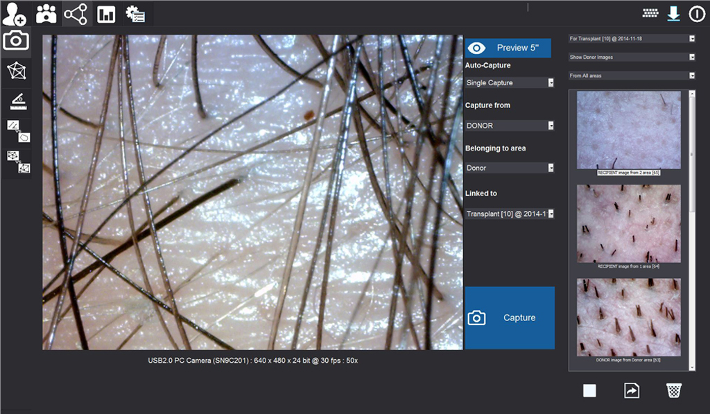Screen dimensions: 710x414
Task: Select the angle ruler measurement tool
Action: (x=16, y=102)
